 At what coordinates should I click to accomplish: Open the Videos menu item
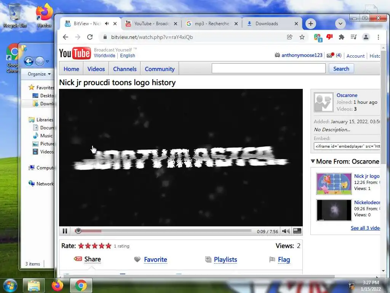(96, 69)
